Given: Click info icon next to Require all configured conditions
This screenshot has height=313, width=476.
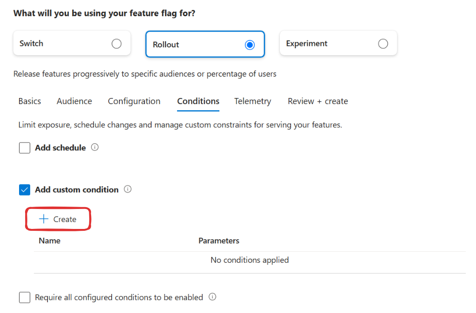Looking at the screenshot, I should (212, 297).
